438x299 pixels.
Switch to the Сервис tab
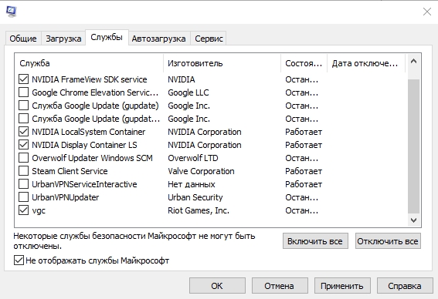point(209,39)
